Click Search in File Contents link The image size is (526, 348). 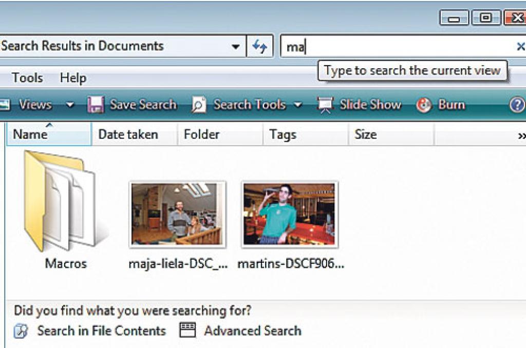point(101,331)
